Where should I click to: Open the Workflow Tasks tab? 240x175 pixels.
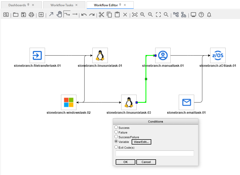[x=62, y=5]
